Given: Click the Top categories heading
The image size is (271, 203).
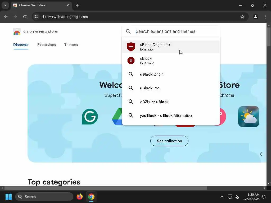Looking at the screenshot, I should point(54,182).
